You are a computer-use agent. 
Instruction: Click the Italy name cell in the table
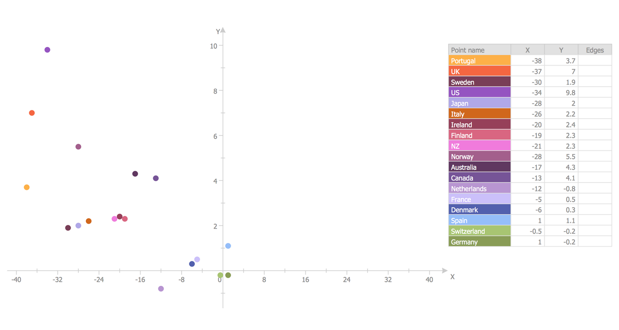480,114
